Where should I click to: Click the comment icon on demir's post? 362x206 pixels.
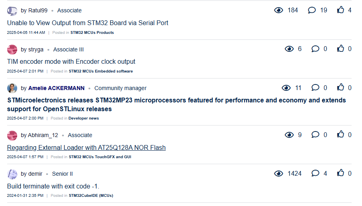[315, 173]
